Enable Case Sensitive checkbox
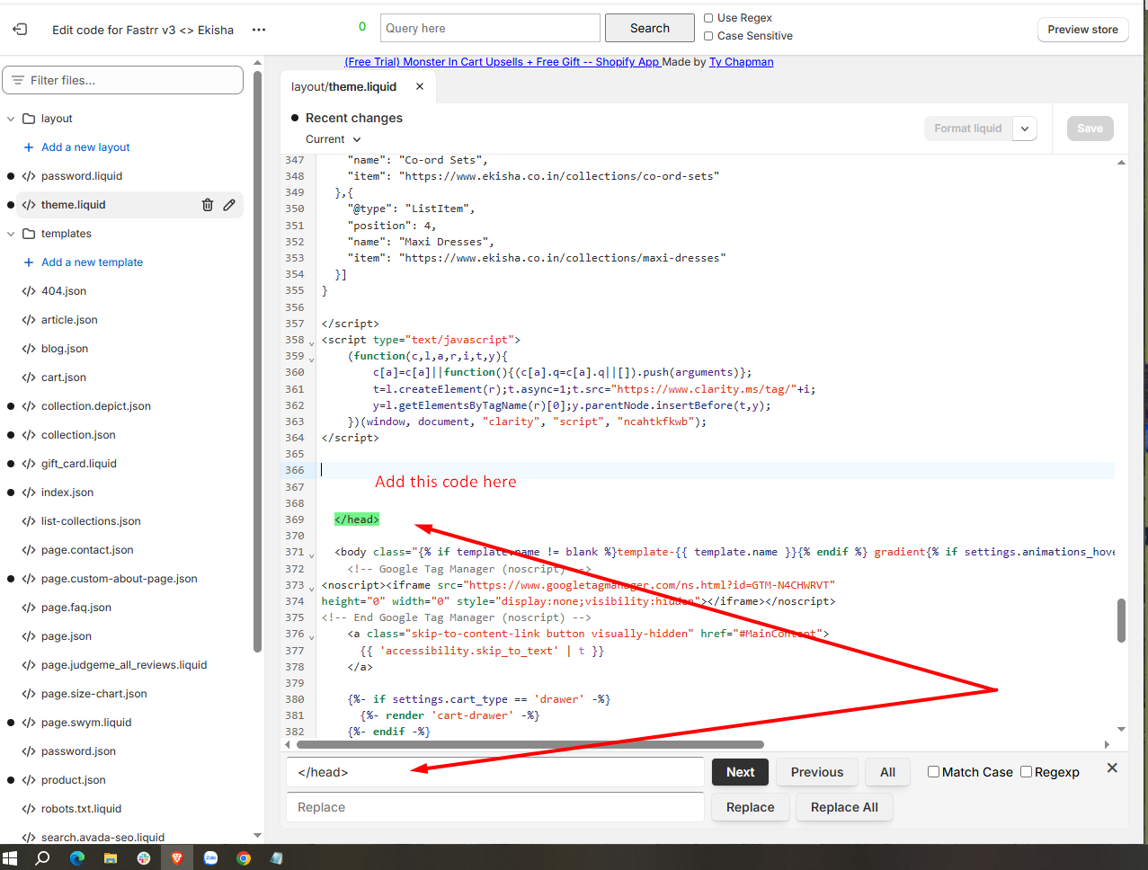 click(708, 36)
